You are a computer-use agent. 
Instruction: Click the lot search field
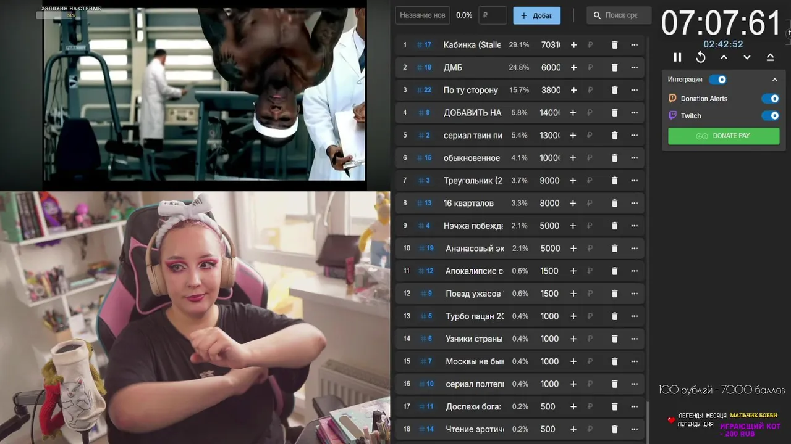[619, 15]
